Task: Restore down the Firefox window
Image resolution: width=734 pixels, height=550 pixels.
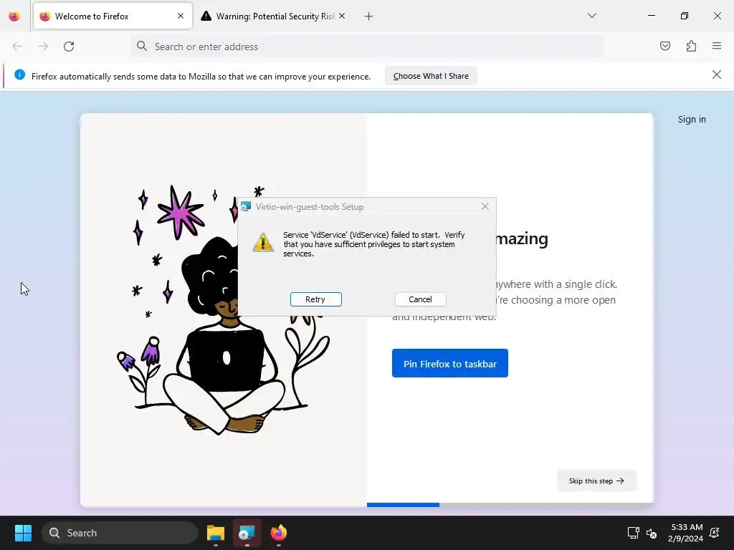Action: coord(685,16)
